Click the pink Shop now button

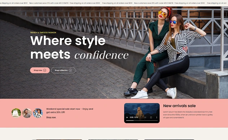click(x=40, y=70)
